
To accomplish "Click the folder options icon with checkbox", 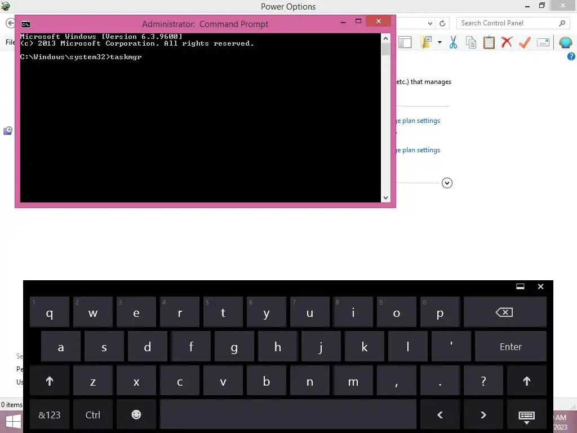I will point(426,42).
